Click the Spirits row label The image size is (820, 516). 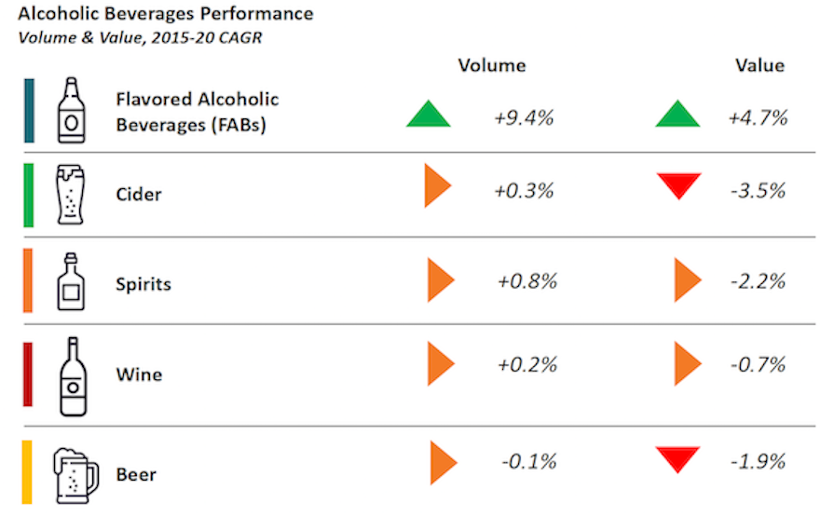(x=143, y=283)
